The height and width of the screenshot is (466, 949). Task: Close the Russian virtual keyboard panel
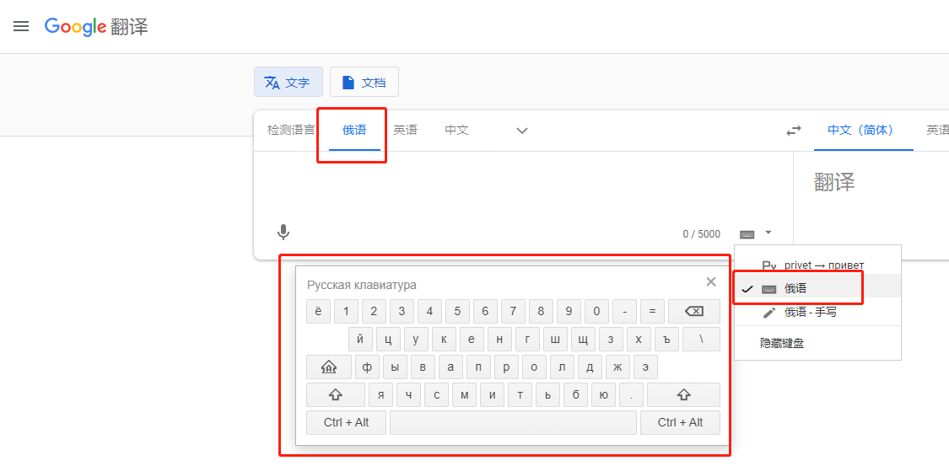[711, 282]
